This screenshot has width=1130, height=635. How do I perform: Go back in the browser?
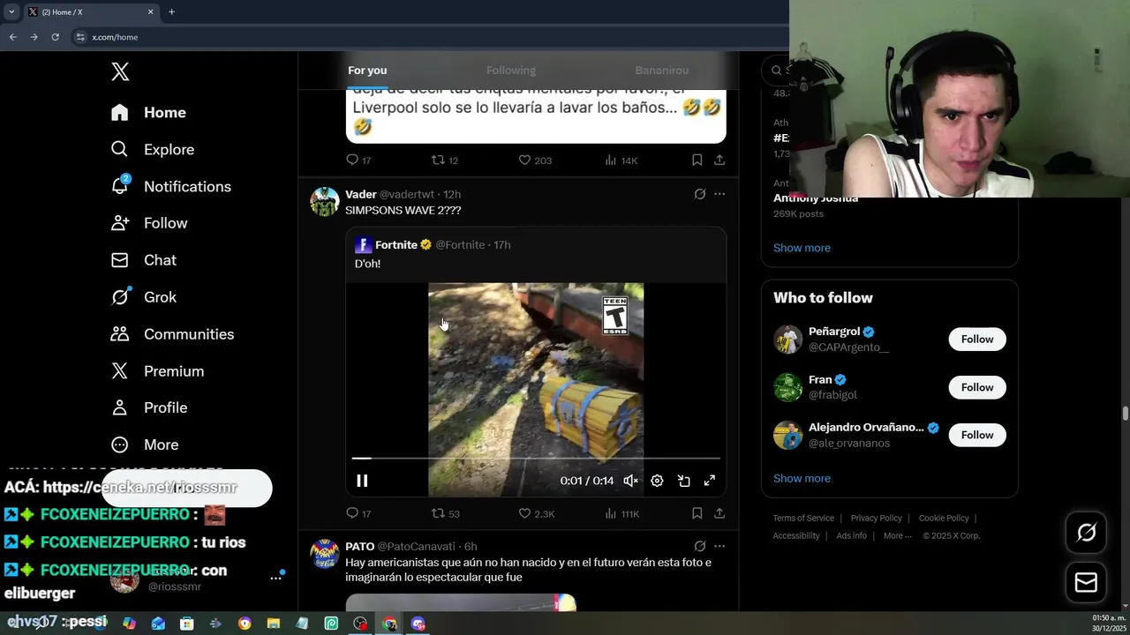pos(12,37)
